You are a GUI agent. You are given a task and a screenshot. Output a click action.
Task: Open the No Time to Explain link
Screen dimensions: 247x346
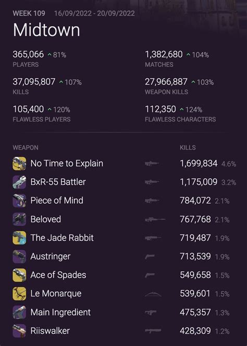click(67, 164)
